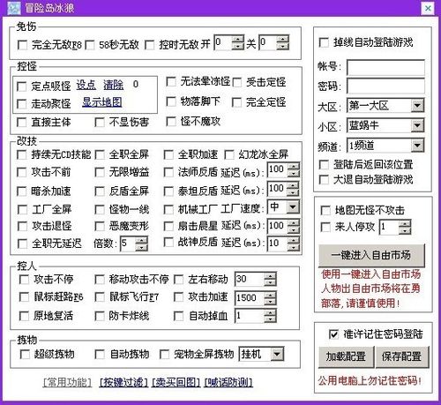Check 走动聚怪 option
The height and width of the screenshot is (405, 441).
click(22, 103)
